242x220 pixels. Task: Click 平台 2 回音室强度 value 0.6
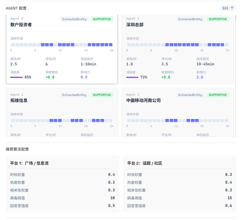click(228, 206)
